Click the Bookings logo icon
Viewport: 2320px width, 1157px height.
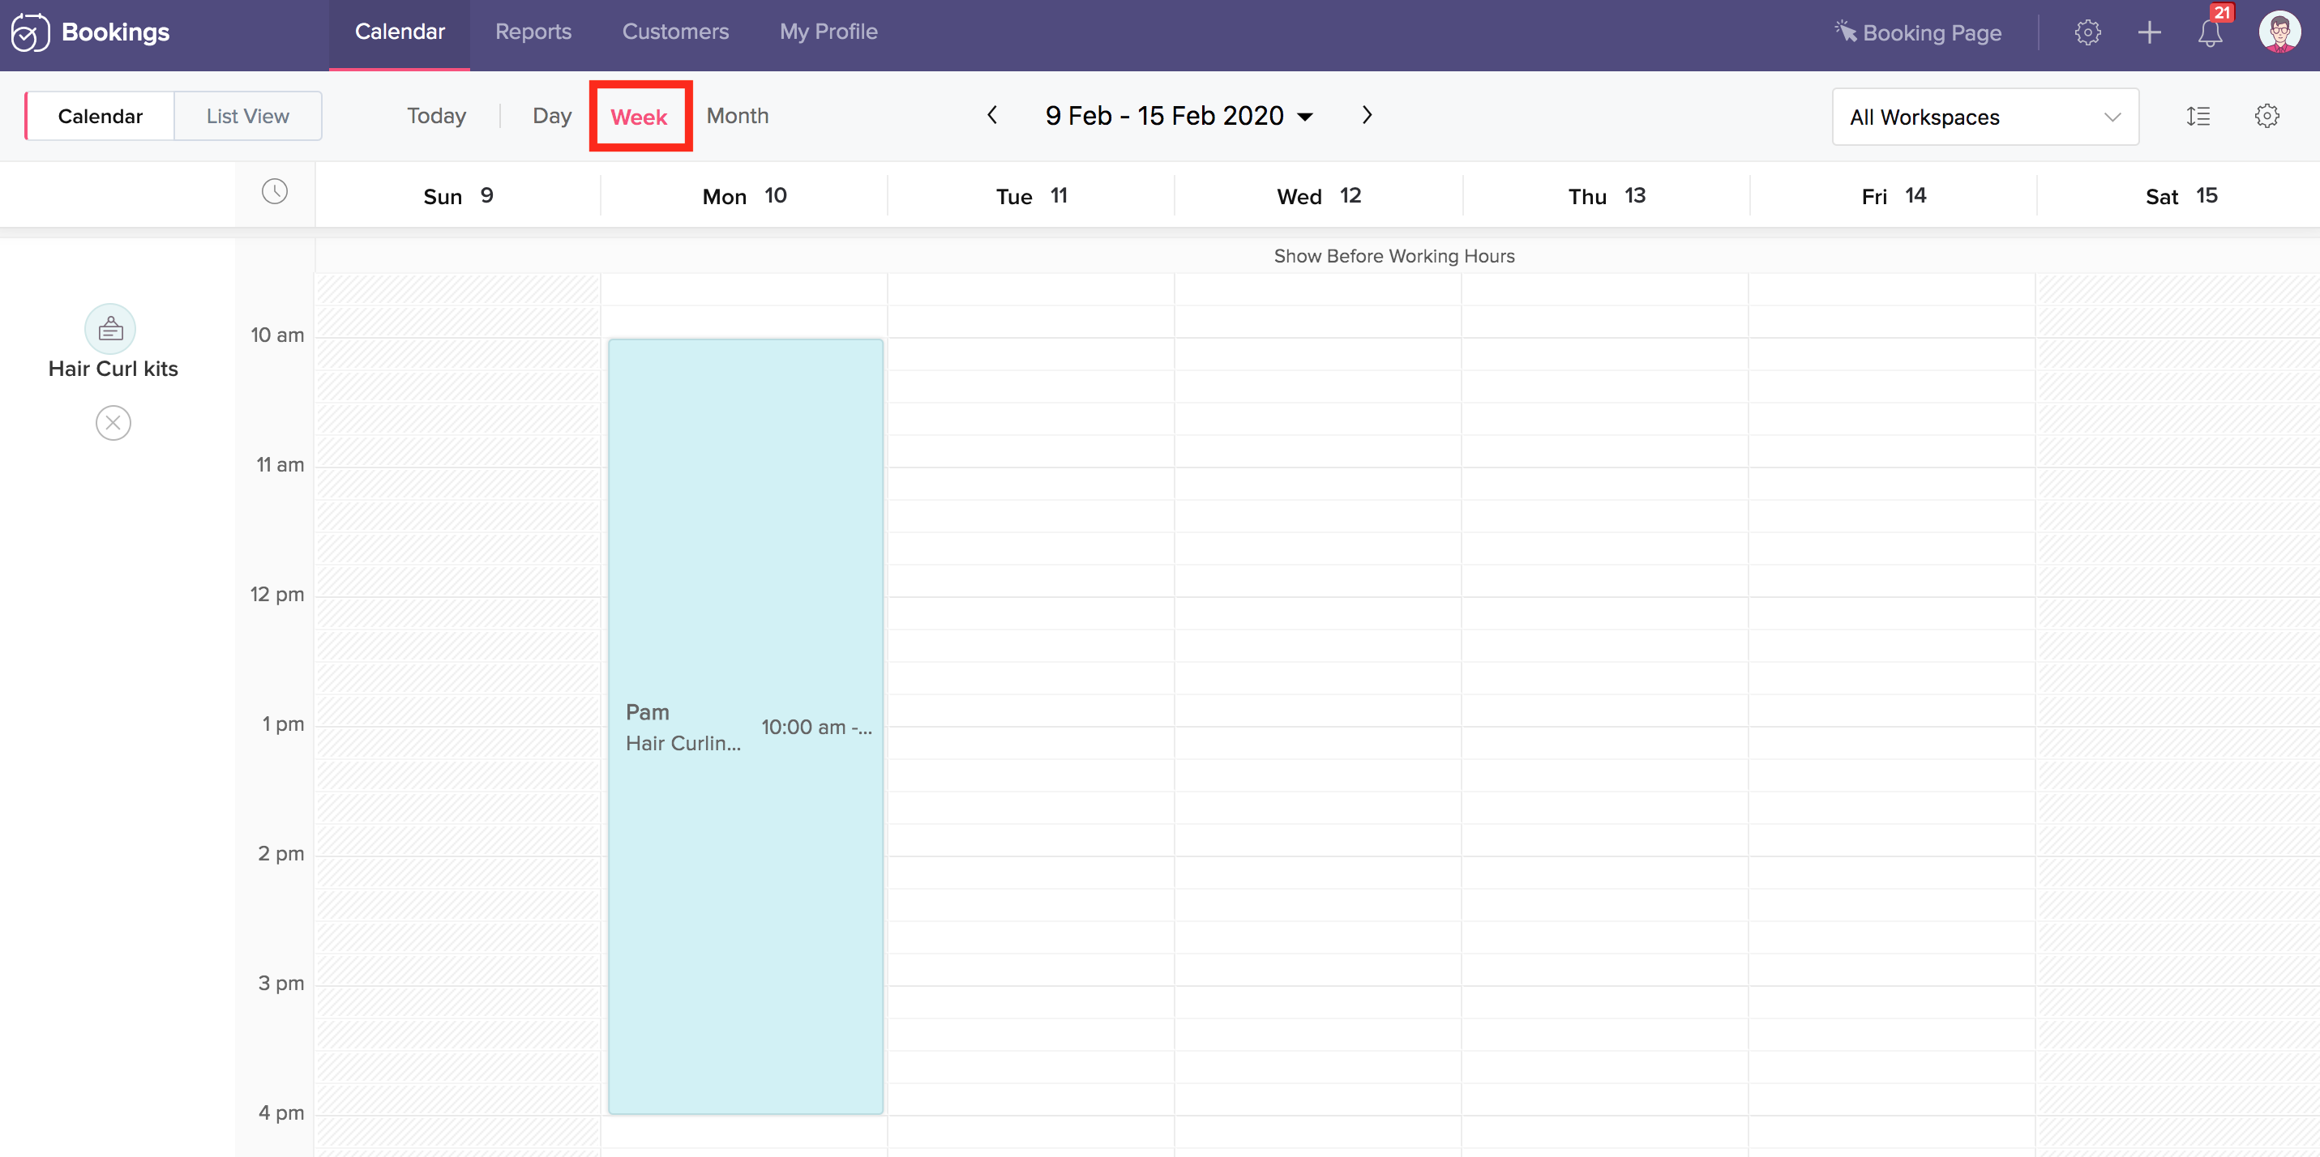click(x=31, y=32)
